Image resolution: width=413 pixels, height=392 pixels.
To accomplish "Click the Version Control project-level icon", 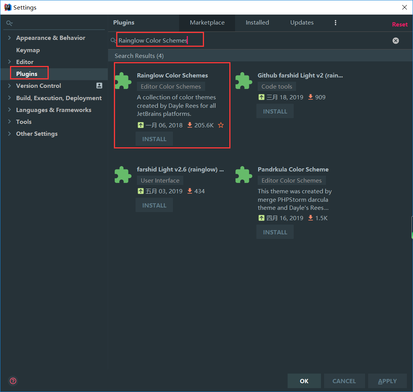I will coord(99,86).
